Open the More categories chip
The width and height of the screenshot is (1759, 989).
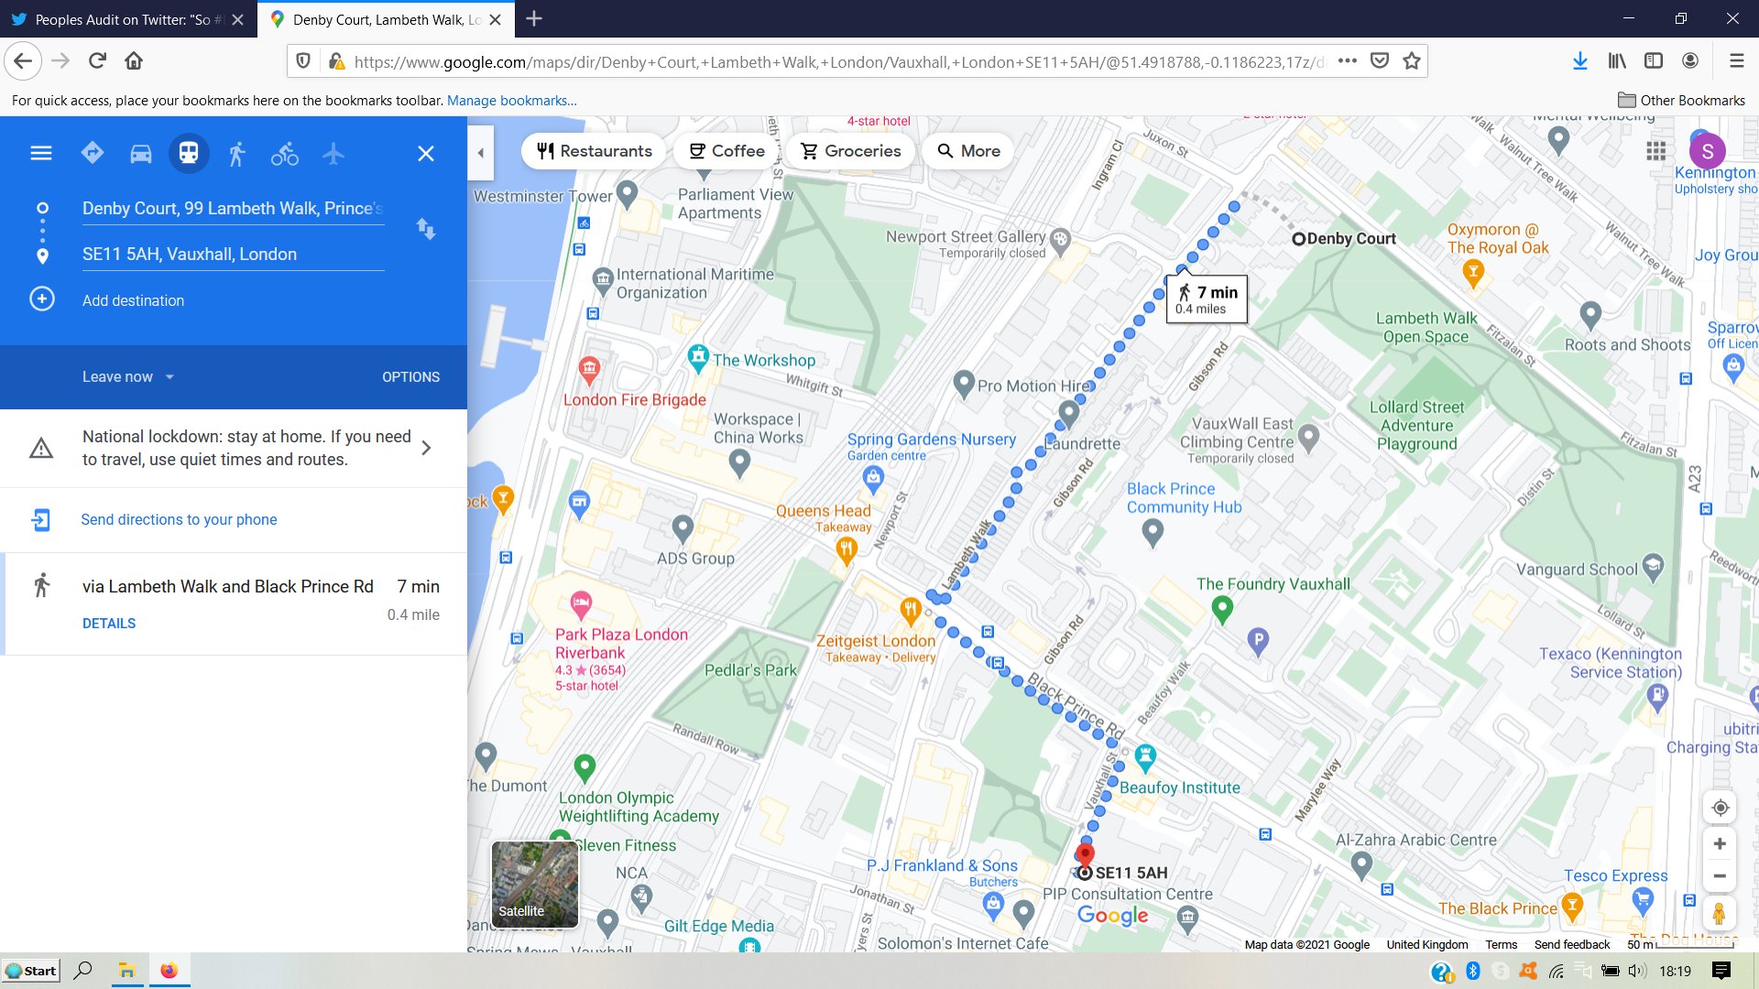(968, 151)
